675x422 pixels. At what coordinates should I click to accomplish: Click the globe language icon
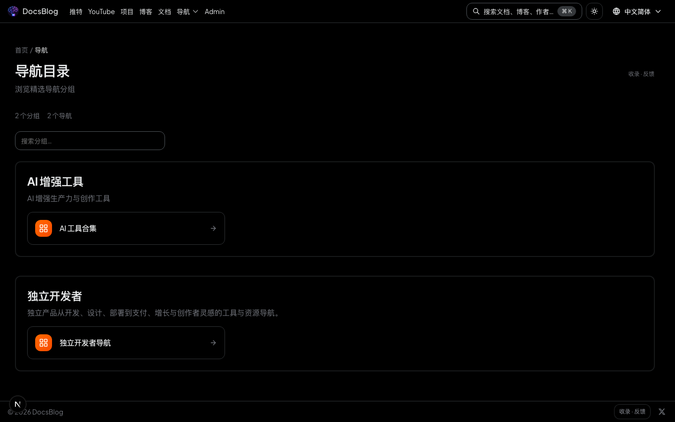coord(616,11)
